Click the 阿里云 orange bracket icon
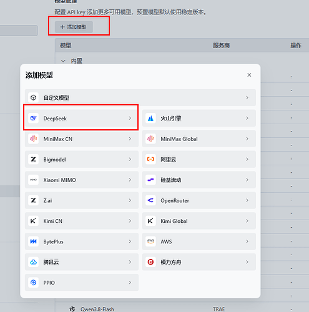 (x=150, y=159)
